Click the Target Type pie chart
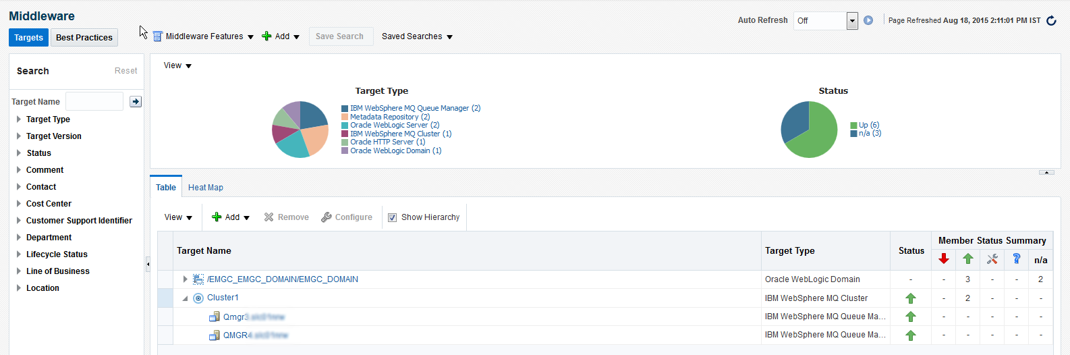 pos(300,130)
